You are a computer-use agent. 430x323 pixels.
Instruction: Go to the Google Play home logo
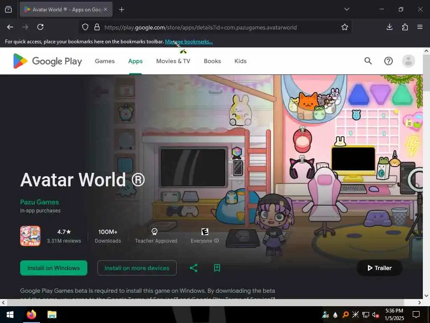(47, 61)
